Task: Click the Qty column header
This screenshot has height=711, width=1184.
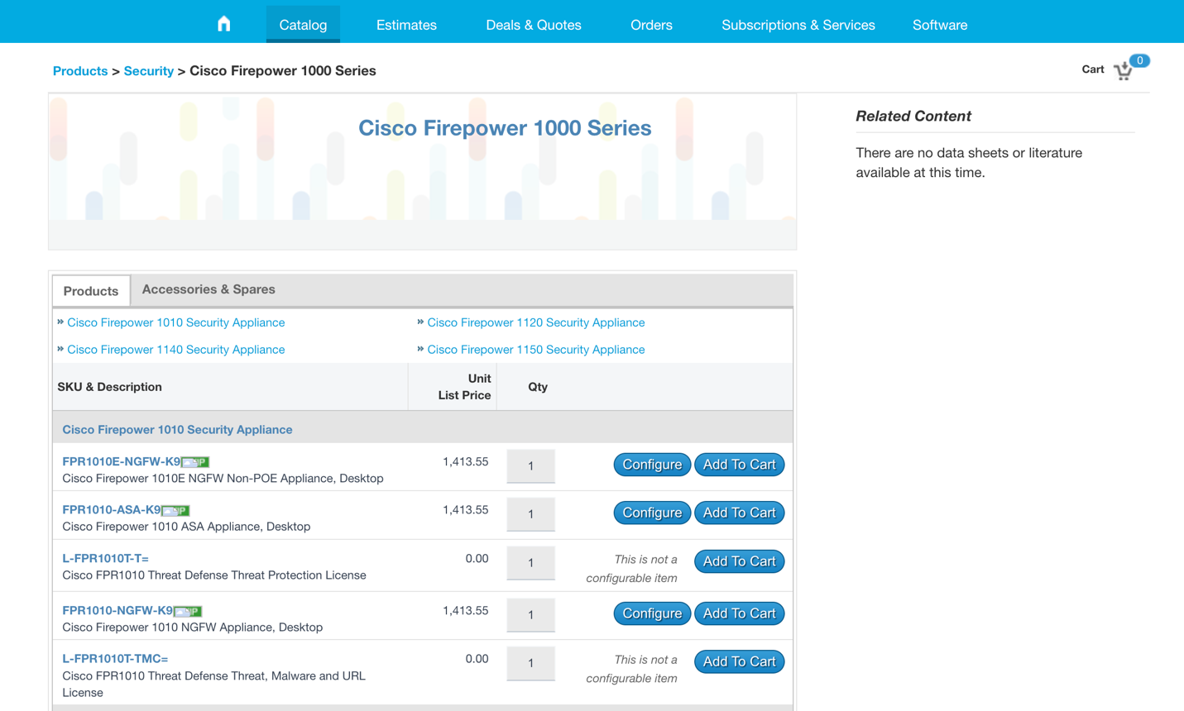Action: [x=538, y=387]
